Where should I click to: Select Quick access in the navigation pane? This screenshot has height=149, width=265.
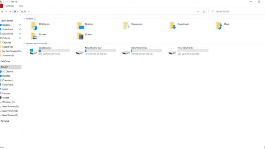[x=7, y=21]
